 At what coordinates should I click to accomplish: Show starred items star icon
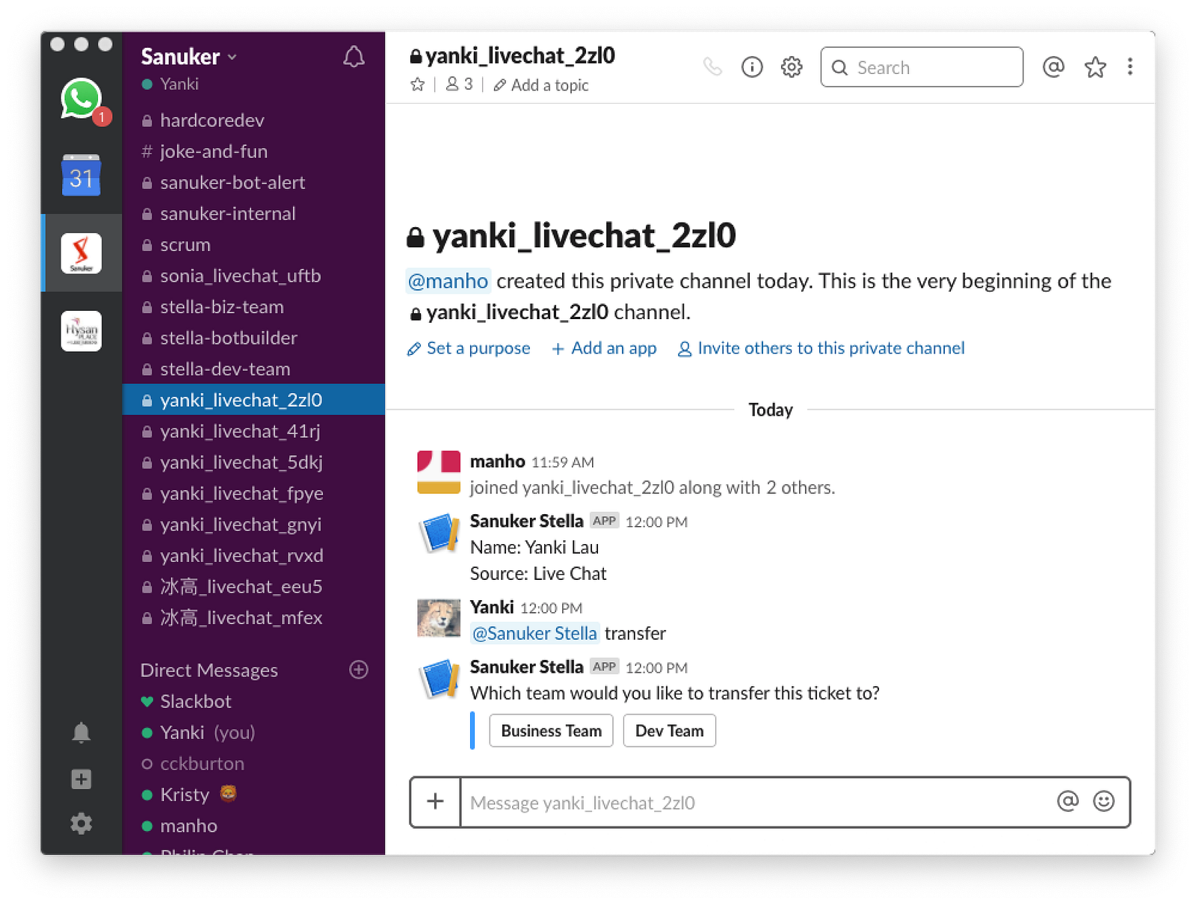coord(1095,67)
